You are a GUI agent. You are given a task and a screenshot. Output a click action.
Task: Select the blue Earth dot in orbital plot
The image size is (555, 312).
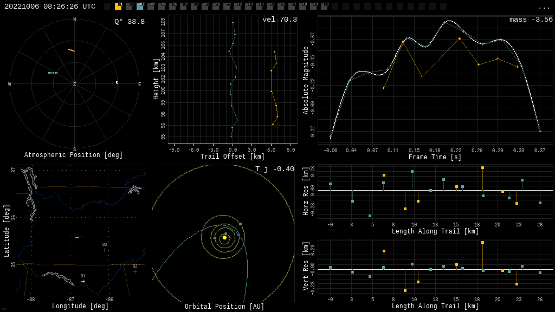click(x=238, y=235)
